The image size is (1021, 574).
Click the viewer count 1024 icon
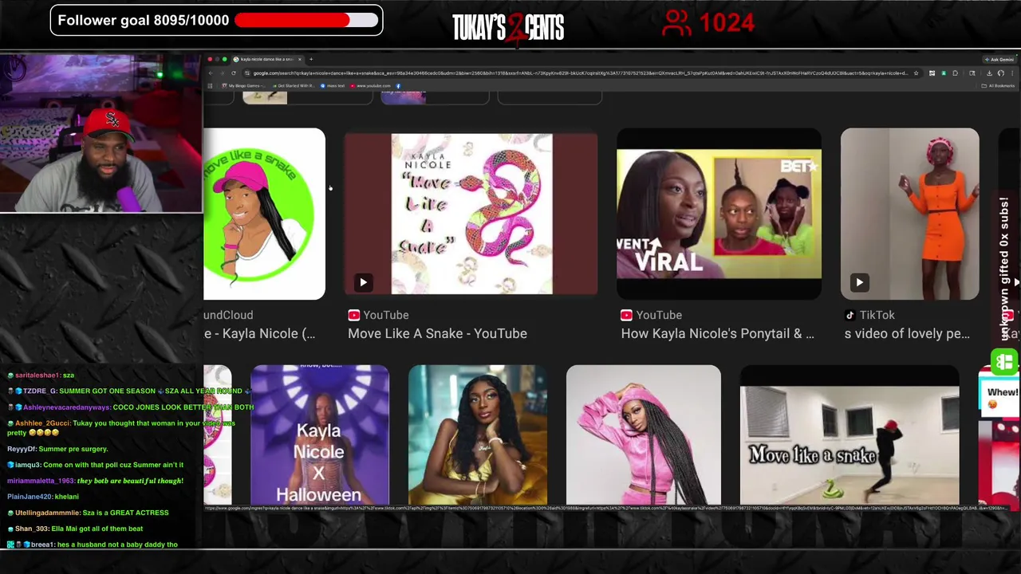(676, 22)
